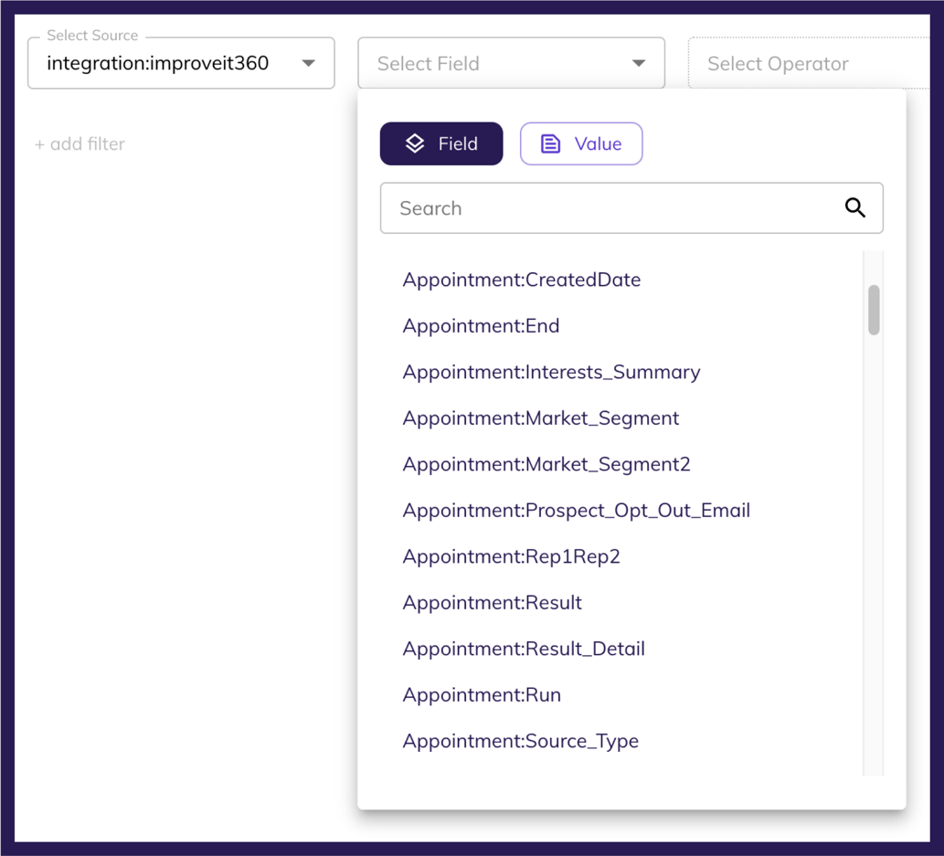Screen dimensions: 944x856
Task: Pick Appointment:Interests_Summary option
Action: [x=551, y=372]
